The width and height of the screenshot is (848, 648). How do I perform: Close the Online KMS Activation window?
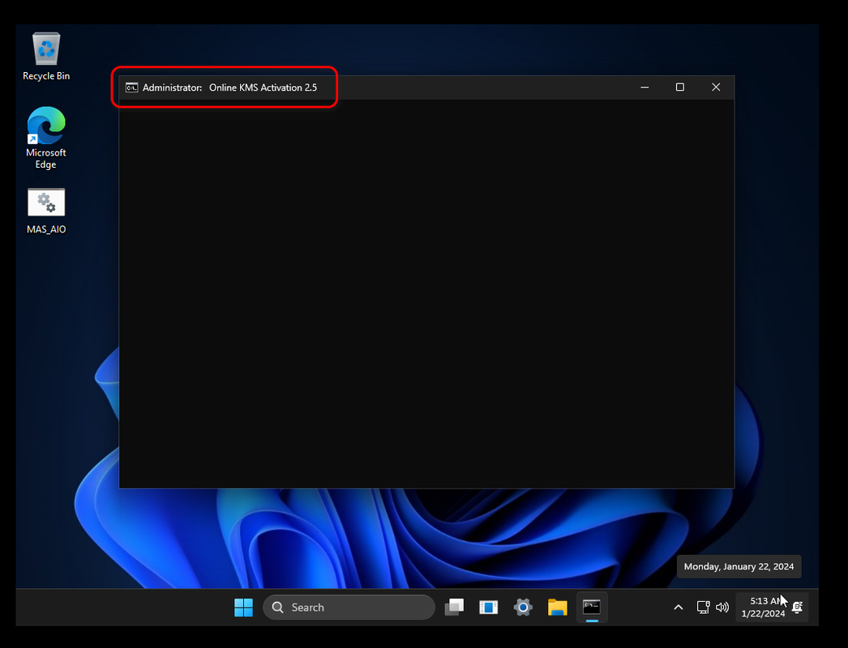[x=716, y=87]
